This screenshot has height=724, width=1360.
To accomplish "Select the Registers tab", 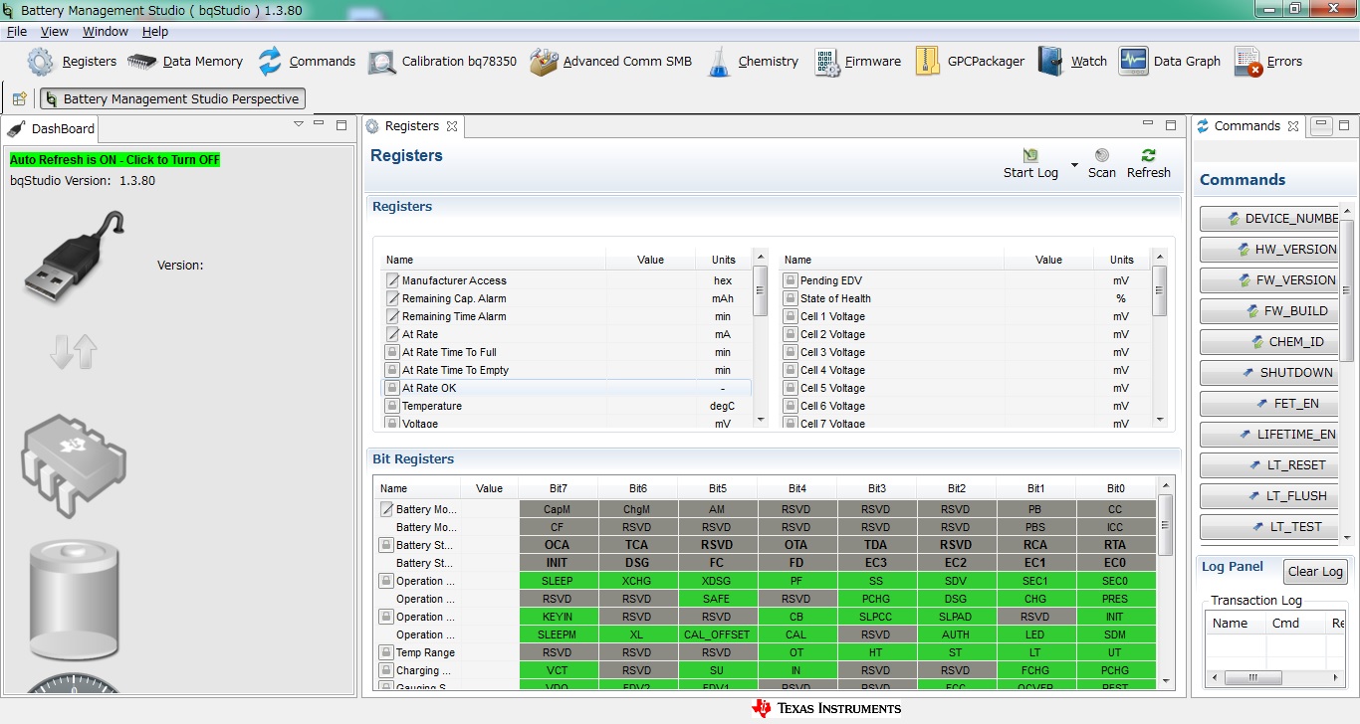I will [x=412, y=126].
